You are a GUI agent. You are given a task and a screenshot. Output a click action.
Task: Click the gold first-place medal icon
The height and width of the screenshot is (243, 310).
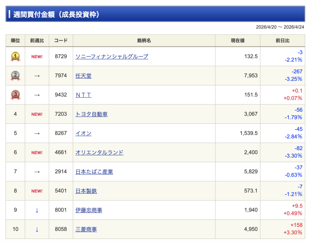click(15, 56)
